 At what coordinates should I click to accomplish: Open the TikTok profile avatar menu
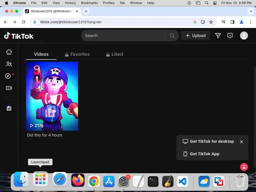pyautogui.click(x=244, y=35)
